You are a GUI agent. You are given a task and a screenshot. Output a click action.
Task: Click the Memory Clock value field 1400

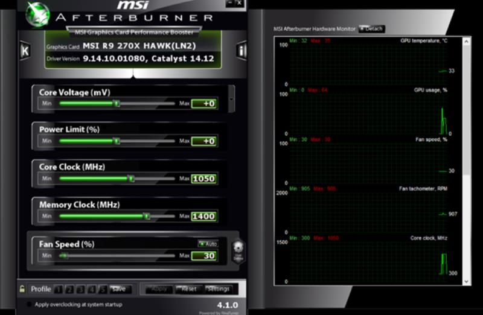pyautogui.click(x=204, y=217)
